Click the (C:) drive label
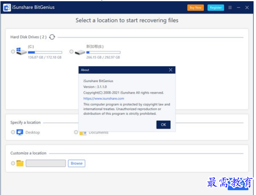The height and width of the screenshot is (195, 256). [x=31, y=47]
